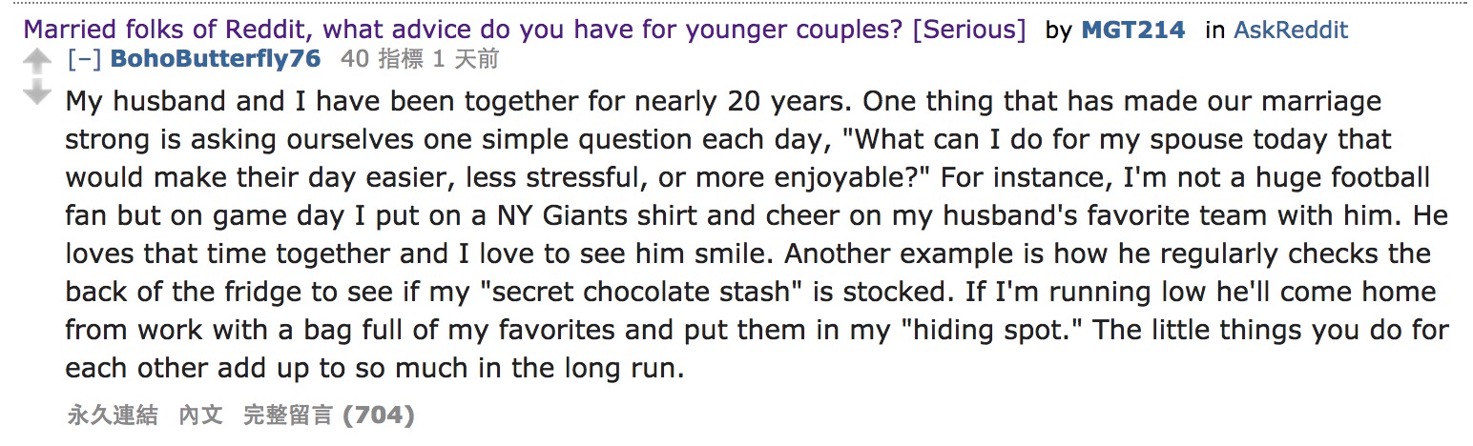Click the "1 天前" timestamp
The width and height of the screenshot is (1473, 446).
click(x=466, y=59)
